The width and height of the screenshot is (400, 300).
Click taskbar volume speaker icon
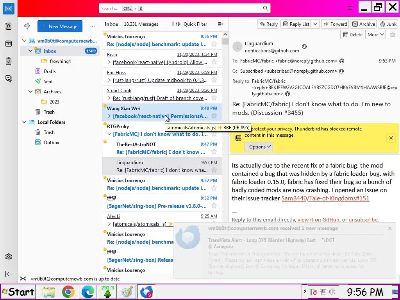point(332,292)
